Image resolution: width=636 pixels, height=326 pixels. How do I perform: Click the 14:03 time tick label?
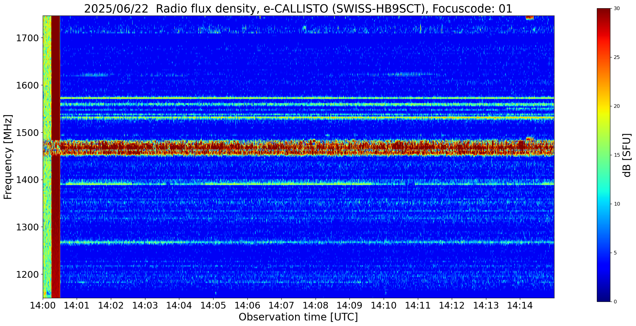(145, 305)
